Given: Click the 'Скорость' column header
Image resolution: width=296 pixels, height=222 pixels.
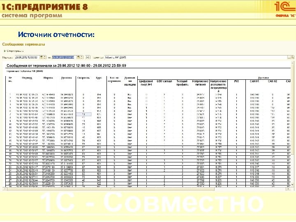Looking at the screenshot, I should coord(83,78).
